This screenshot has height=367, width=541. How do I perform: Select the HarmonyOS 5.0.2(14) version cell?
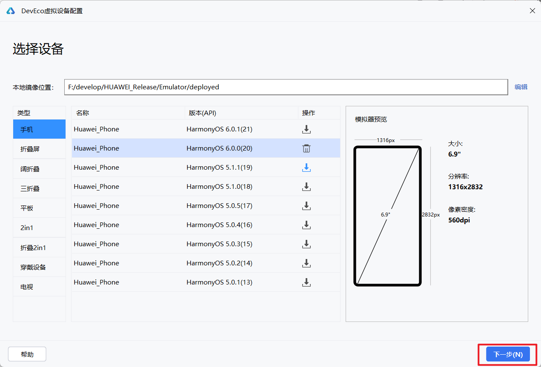219,263
